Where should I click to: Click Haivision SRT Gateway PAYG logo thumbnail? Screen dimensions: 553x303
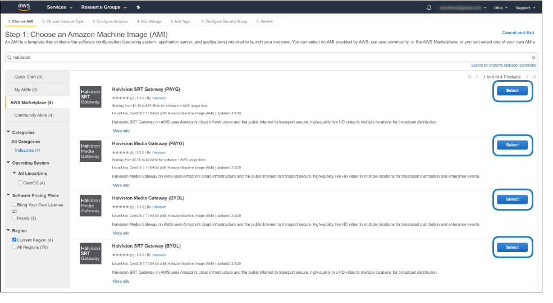[x=90, y=97]
